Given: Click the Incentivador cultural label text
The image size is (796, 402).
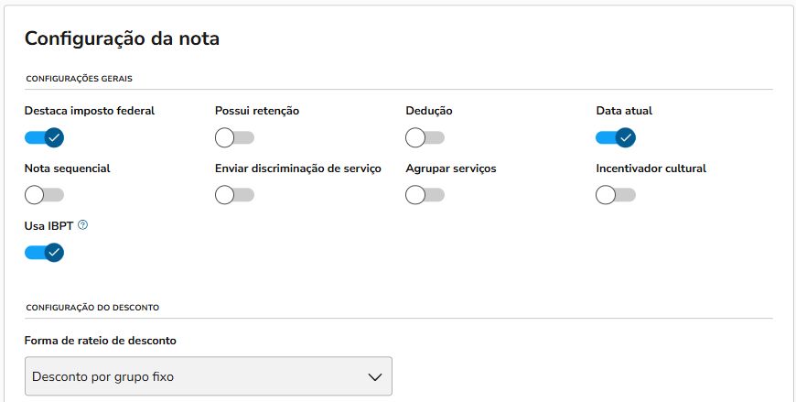Looking at the screenshot, I should click(x=651, y=168).
